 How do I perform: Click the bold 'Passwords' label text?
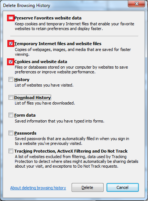pyautogui.click(x=25, y=133)
